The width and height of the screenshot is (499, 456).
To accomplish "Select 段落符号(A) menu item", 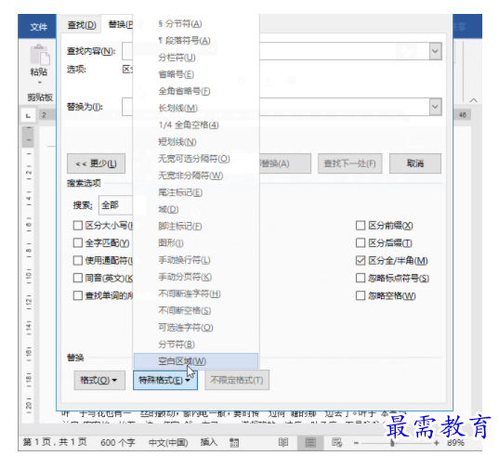I will pos(196,41).
